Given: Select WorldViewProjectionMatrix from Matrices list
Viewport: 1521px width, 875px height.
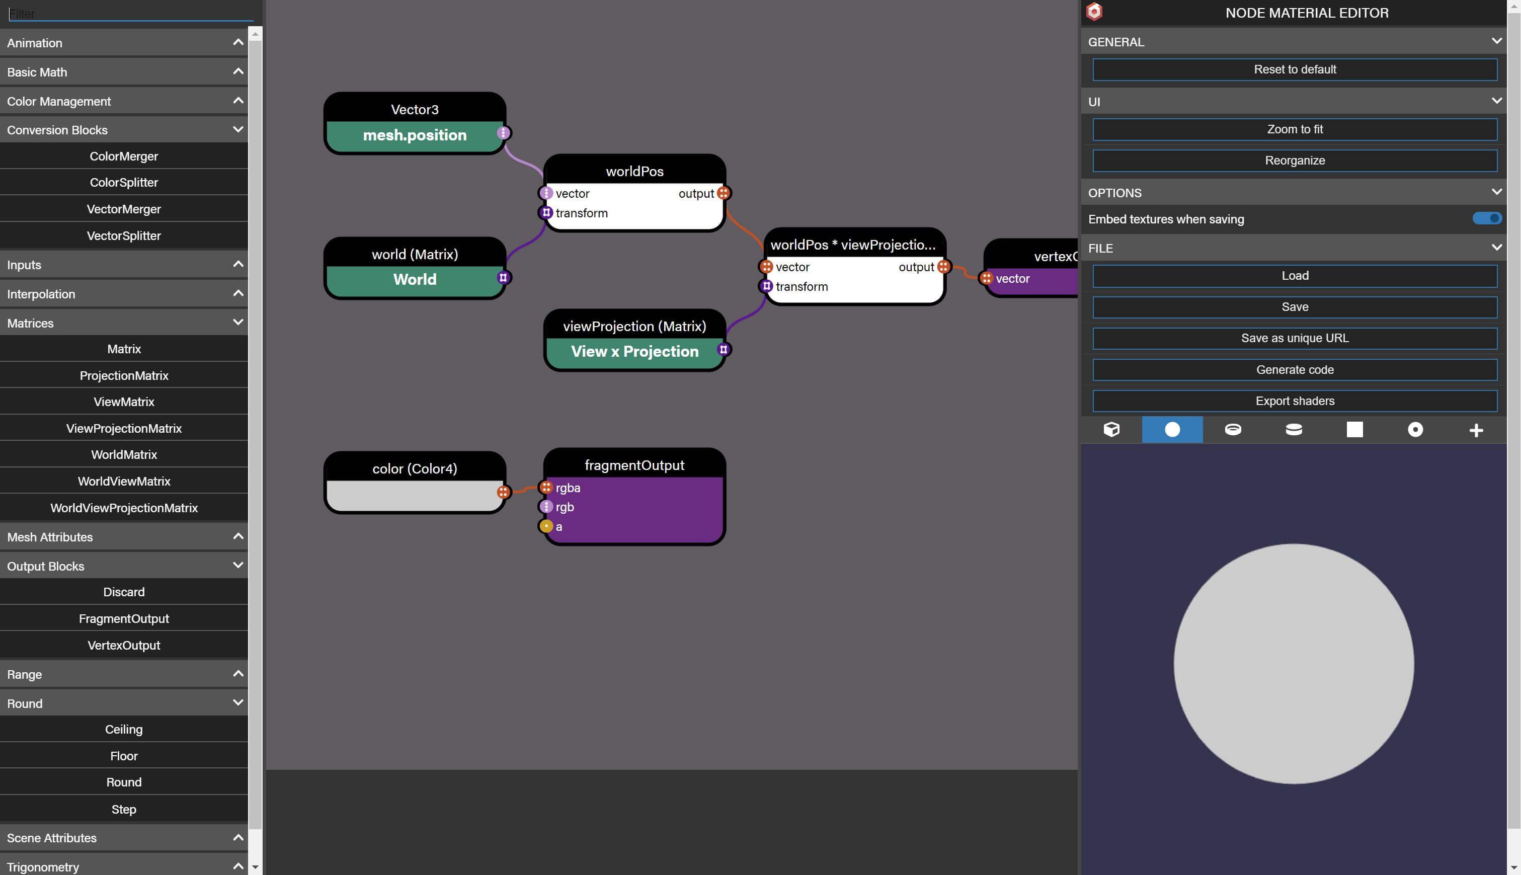Looking at the screenshot, I should coord(123,509).
